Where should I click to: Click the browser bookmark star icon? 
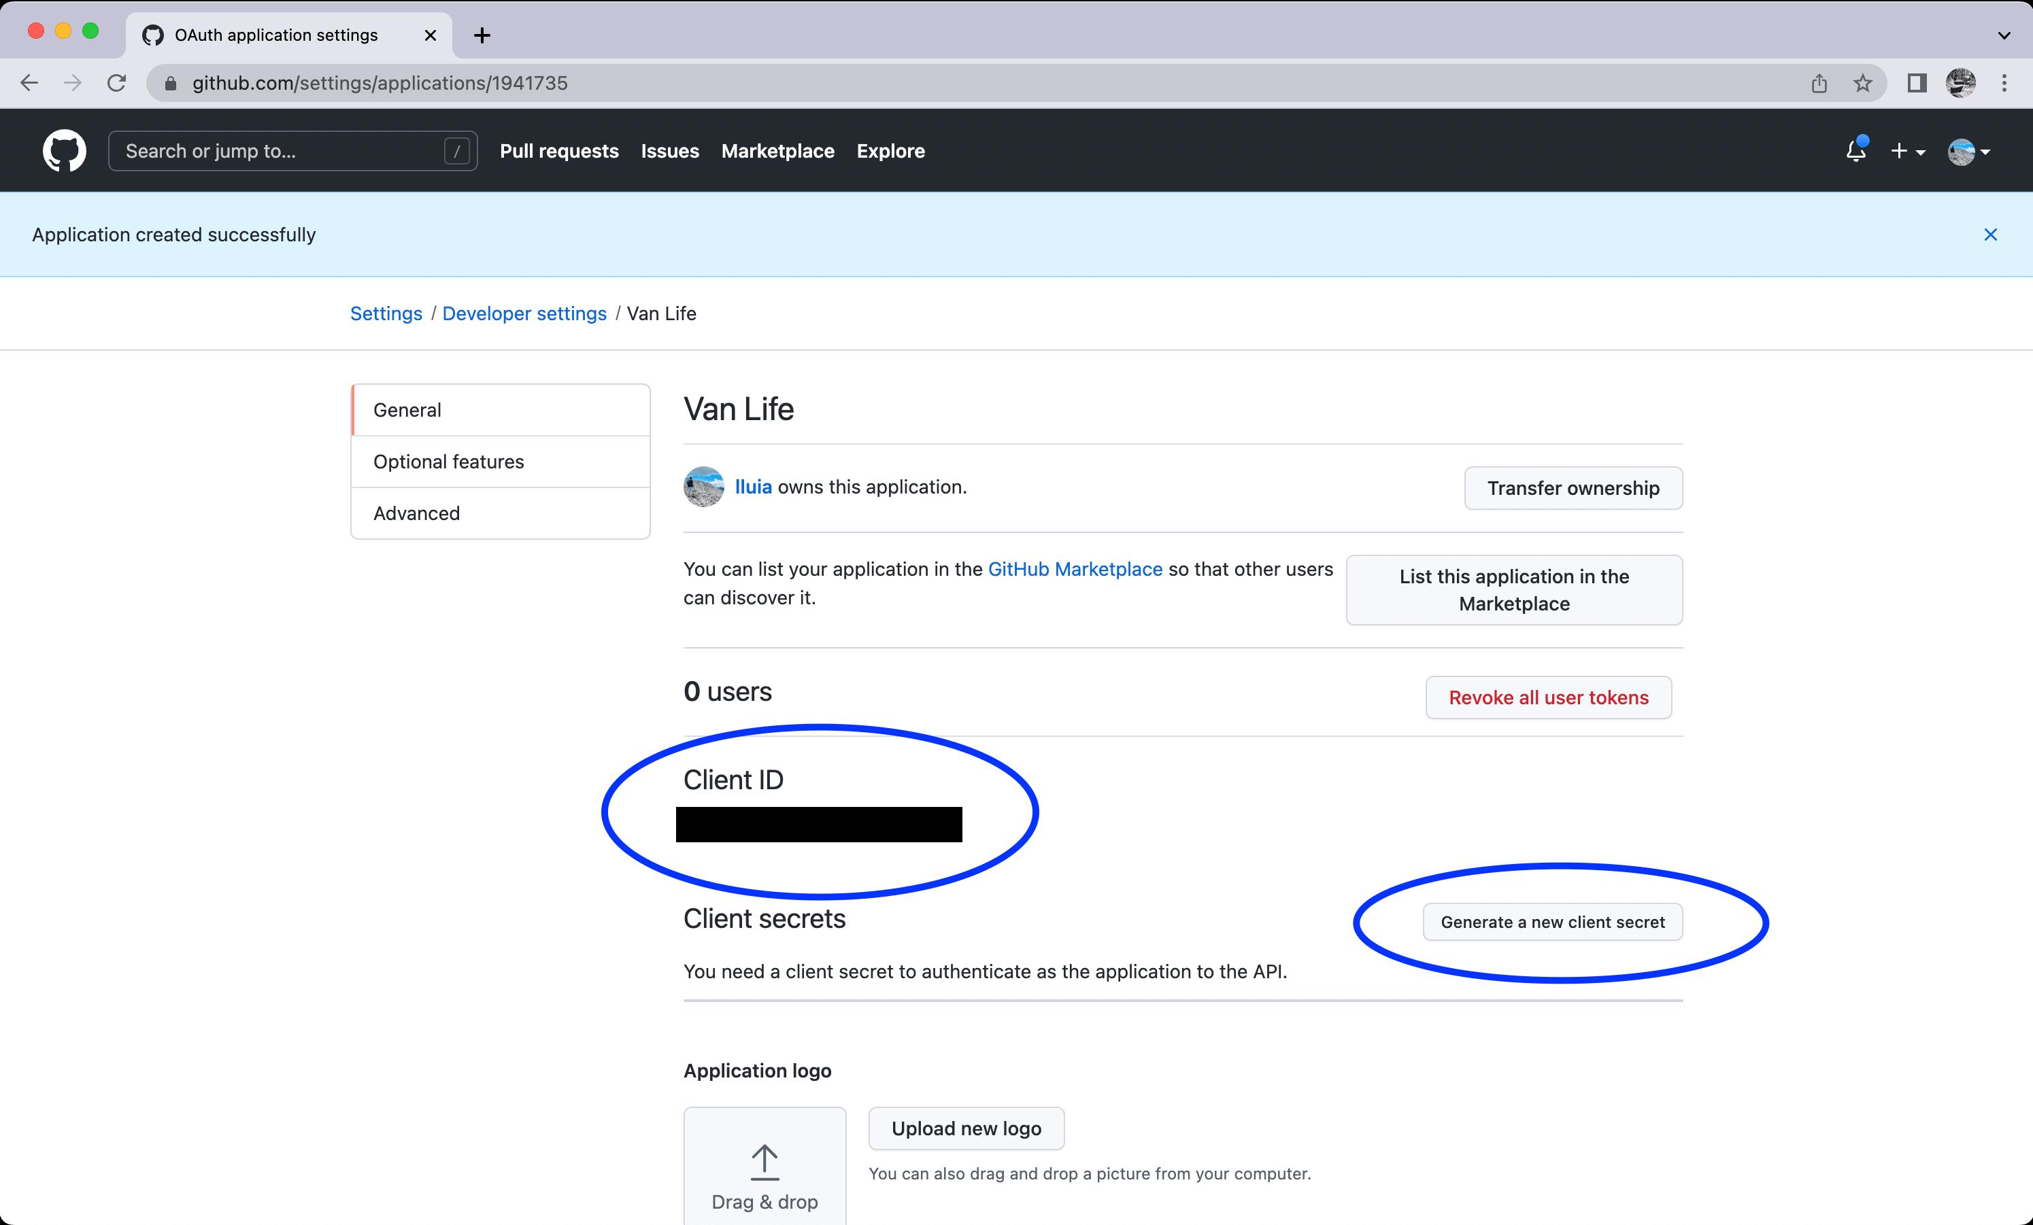point(1863,83)
